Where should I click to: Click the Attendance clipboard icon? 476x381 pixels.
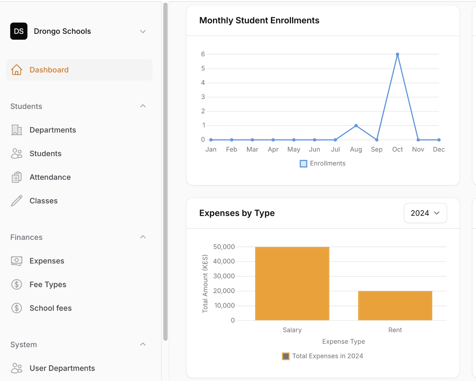(x=16, y=177)
